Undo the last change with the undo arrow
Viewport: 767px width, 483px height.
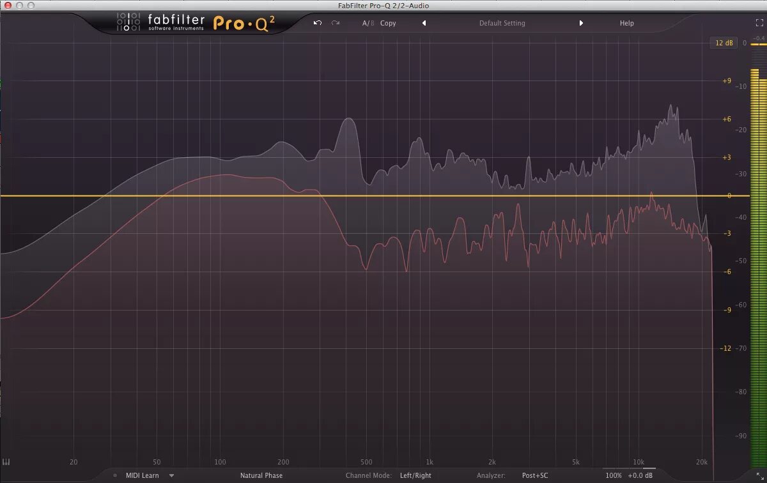318,23
